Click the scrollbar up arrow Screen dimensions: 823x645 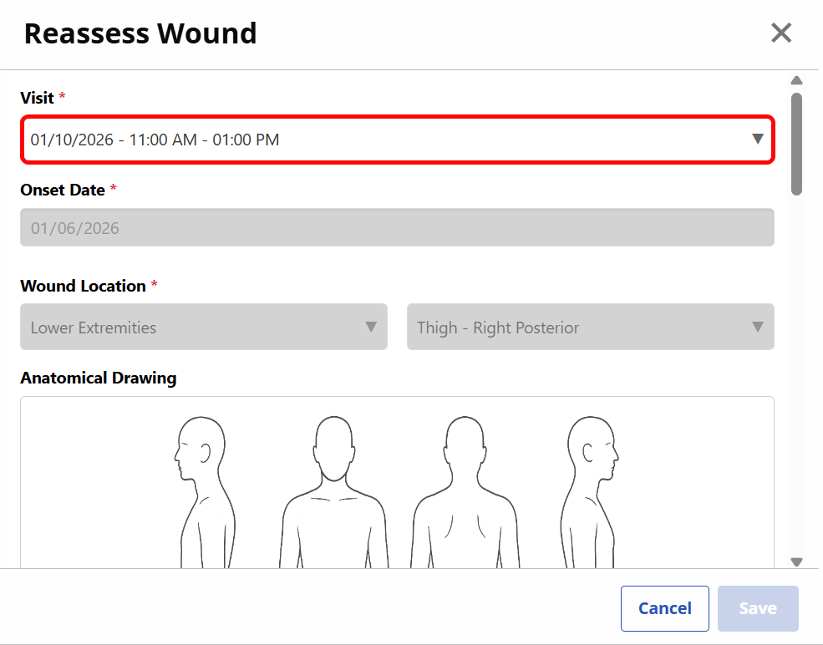pos(796,80)
